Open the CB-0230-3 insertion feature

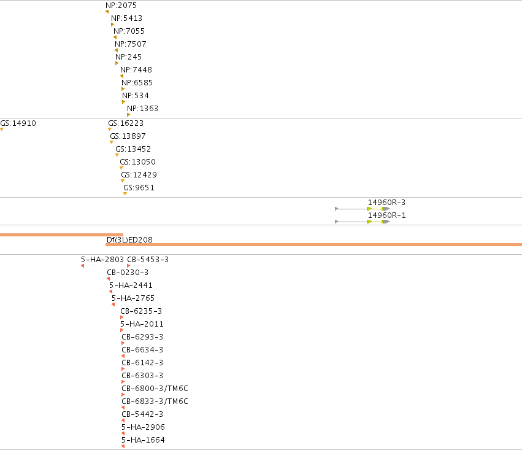tap(128, 273)
